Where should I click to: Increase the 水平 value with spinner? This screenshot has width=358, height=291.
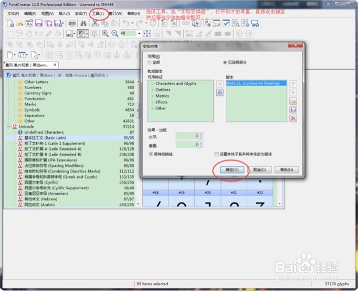coord(201,135)
